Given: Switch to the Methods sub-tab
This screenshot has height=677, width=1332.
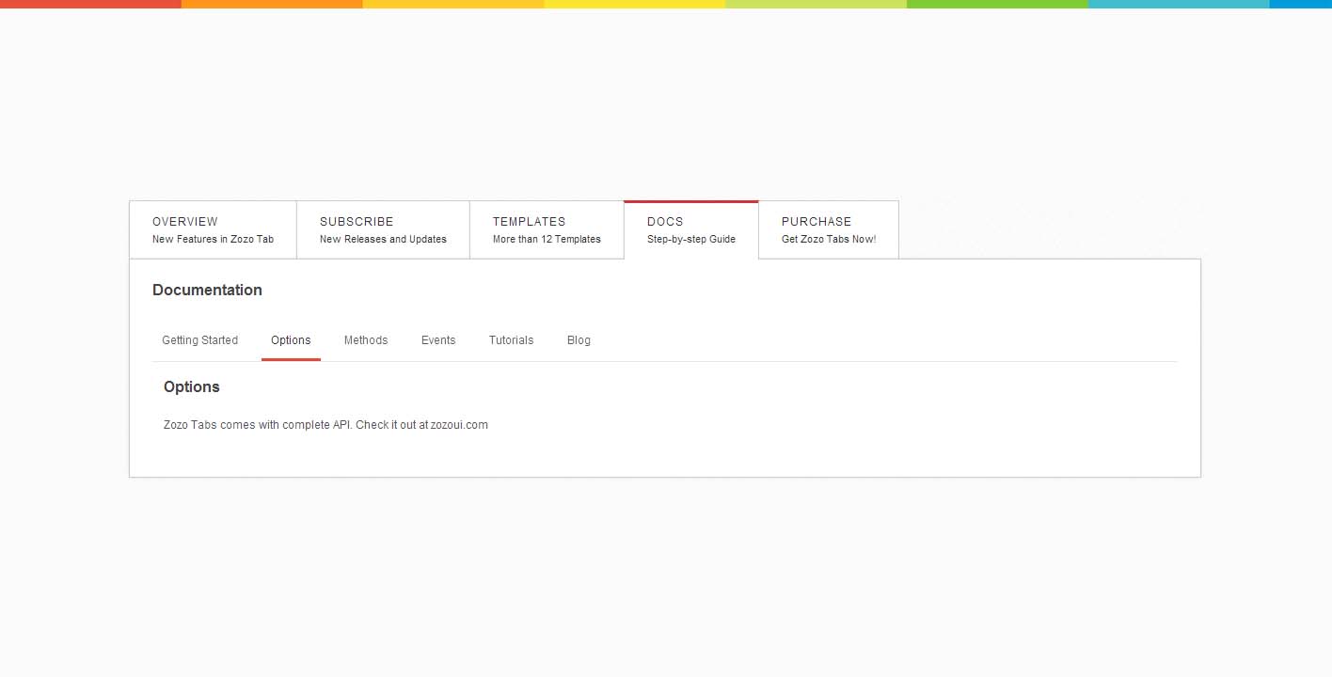Looking at the screenshot, I should point(366,340).
